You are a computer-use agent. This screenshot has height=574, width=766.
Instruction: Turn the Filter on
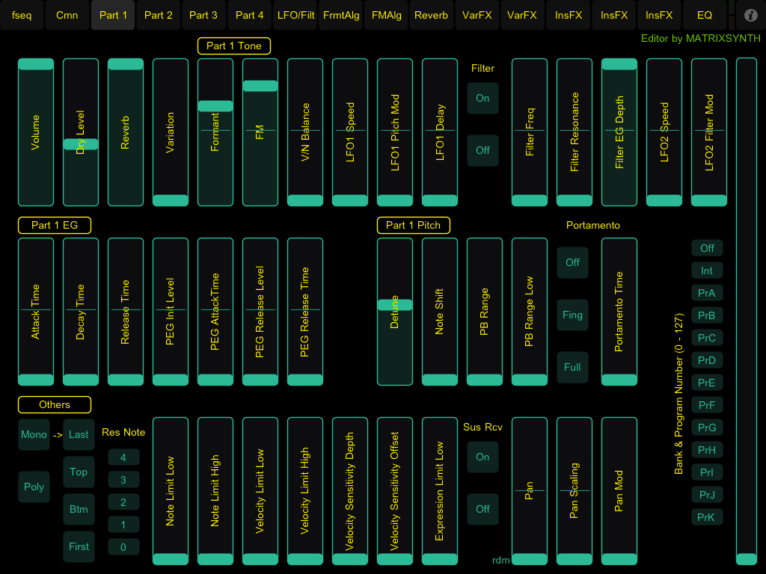[482, 98]
